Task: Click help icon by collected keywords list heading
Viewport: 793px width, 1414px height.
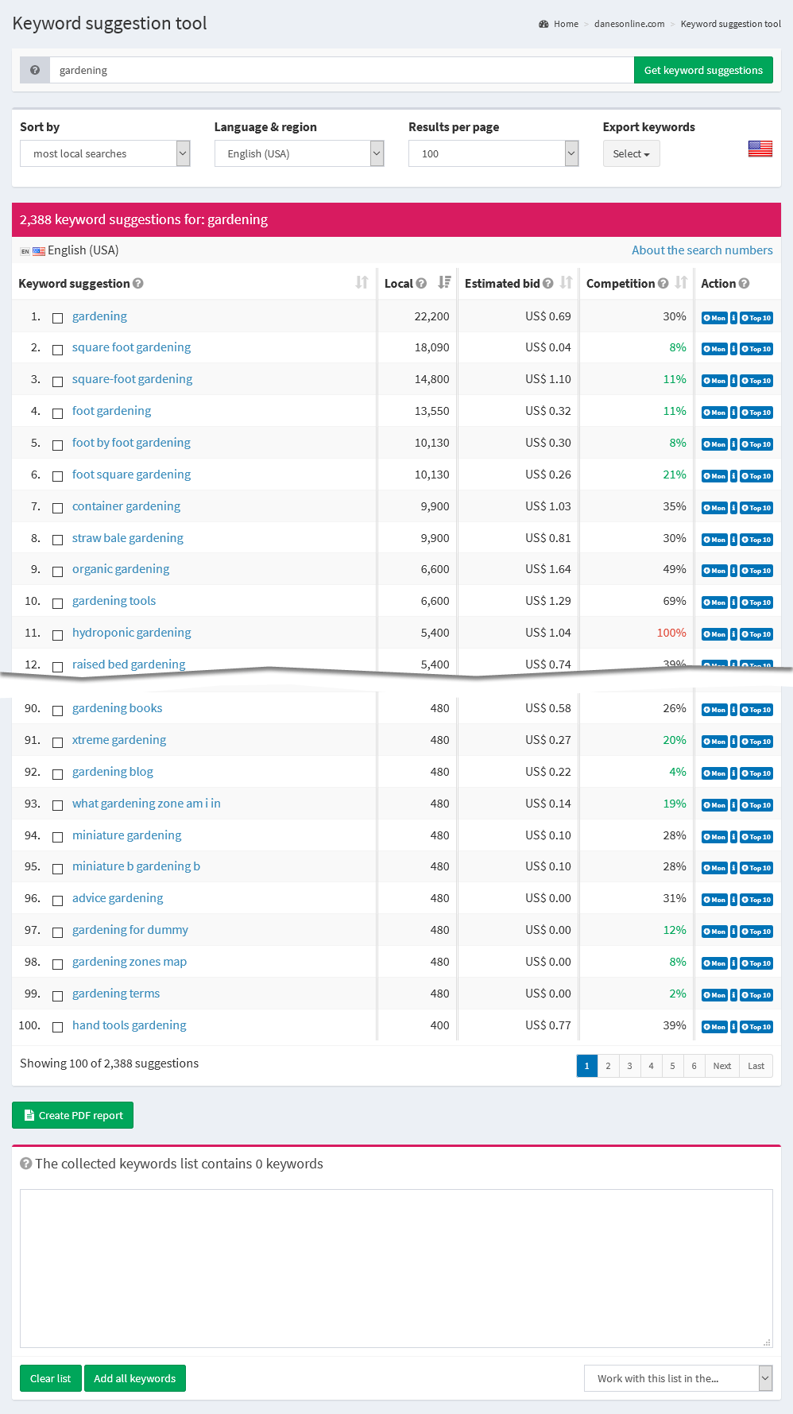Action: [x=26, y=1164]
